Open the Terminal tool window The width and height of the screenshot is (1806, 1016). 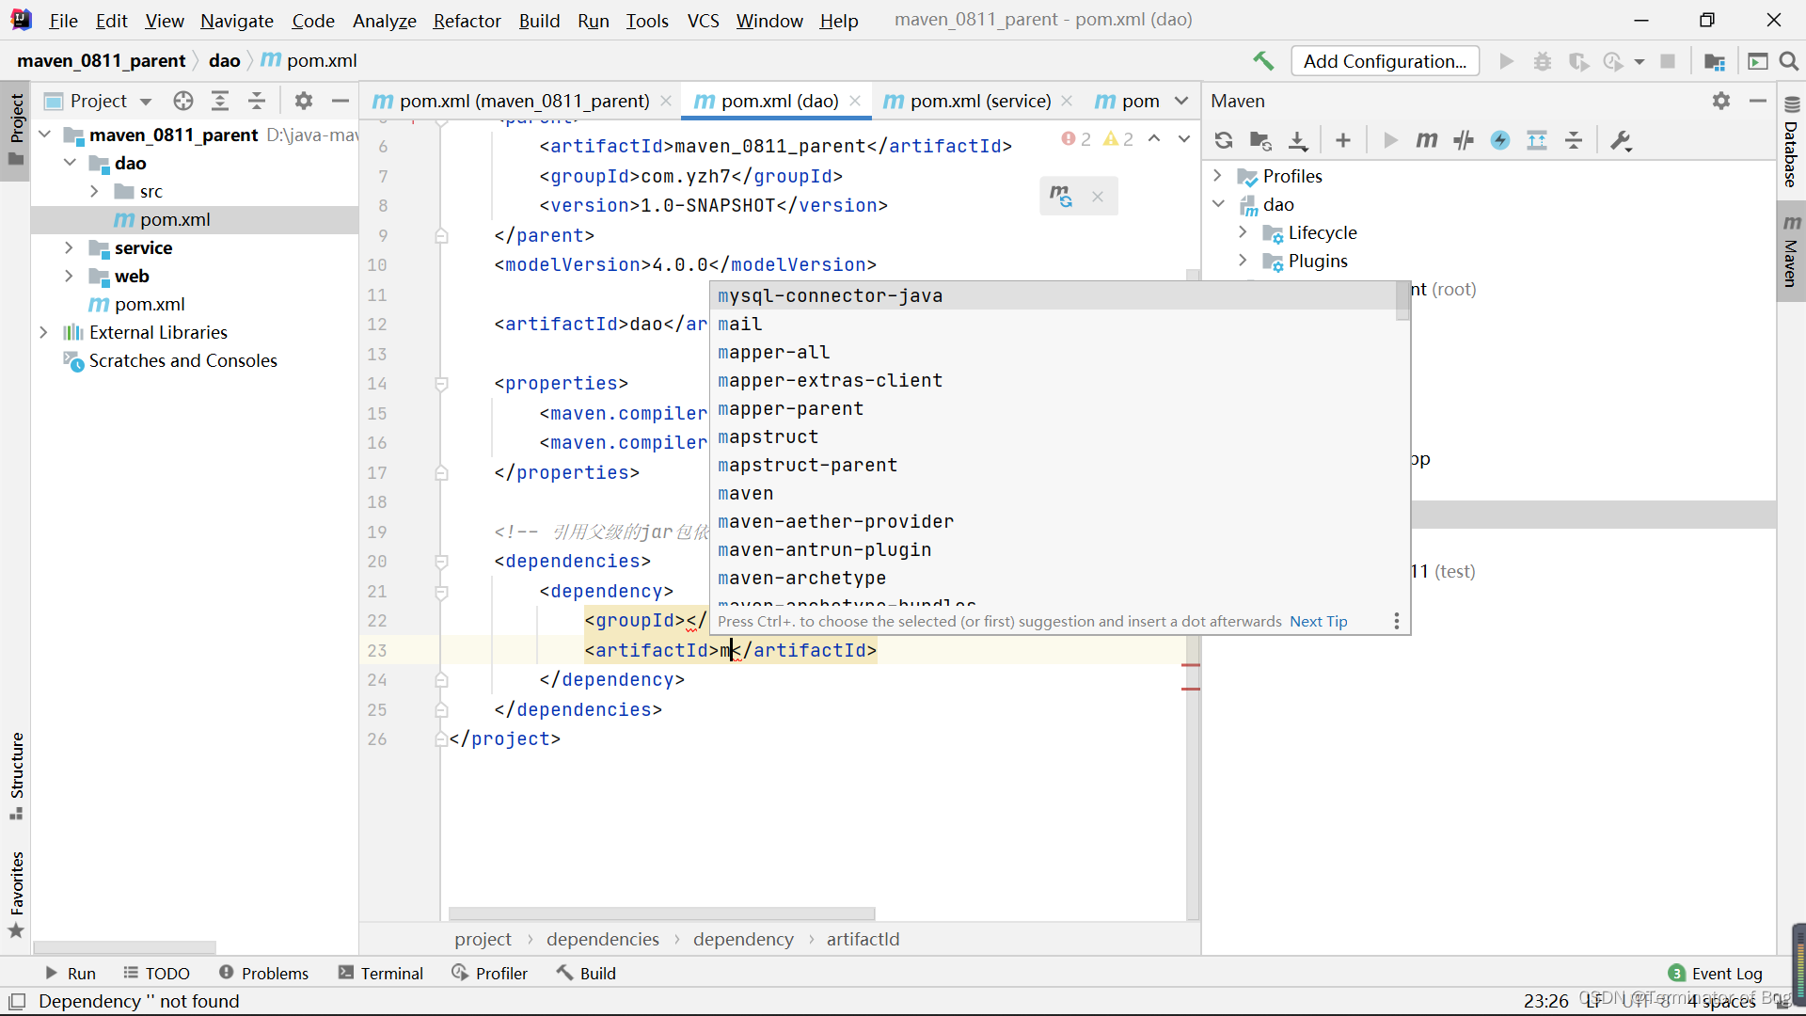(x=381, y=973)
